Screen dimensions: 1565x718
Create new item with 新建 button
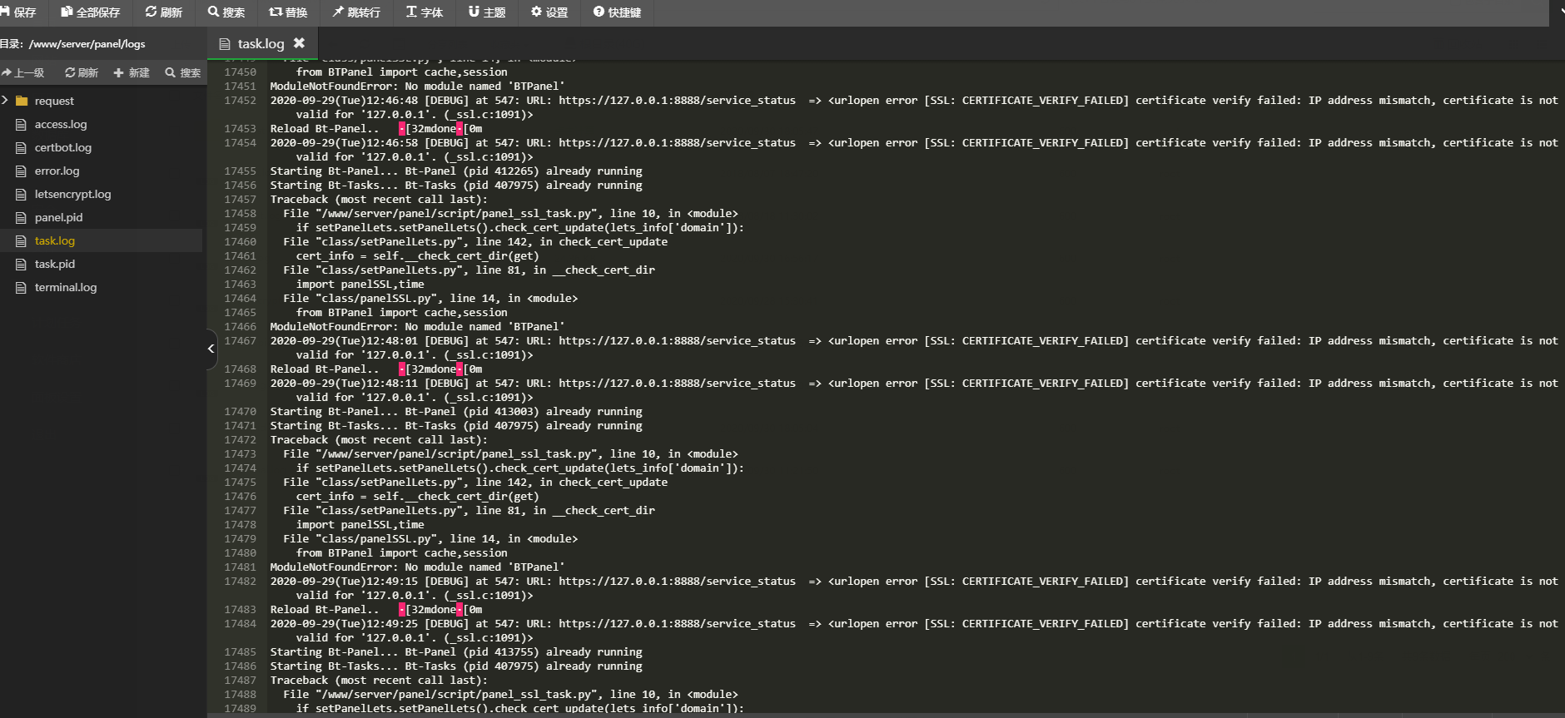132,73
